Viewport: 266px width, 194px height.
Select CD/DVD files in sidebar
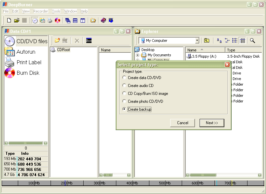coord(26,41)
